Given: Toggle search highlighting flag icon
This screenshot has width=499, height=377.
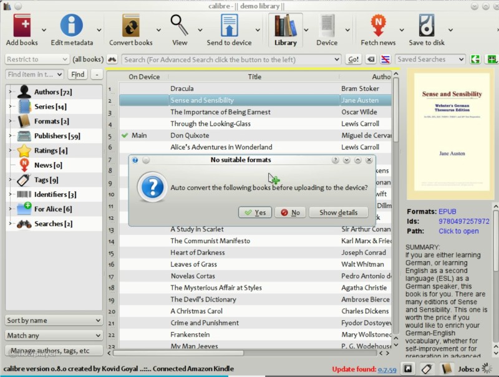Looking at the screenshot, I should point(385,59).
